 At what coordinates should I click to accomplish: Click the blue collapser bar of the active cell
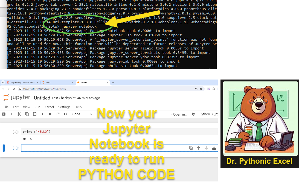(x=4, y=148)
